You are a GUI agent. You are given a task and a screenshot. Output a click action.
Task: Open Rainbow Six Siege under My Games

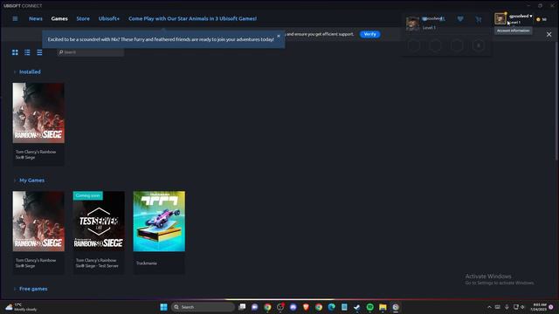pyautogui.click(x=38, y=221)
